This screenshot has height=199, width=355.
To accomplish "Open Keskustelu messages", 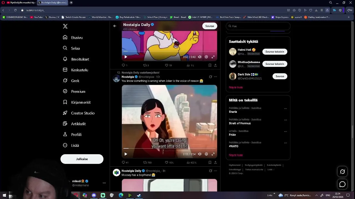I will pos(75,70).
